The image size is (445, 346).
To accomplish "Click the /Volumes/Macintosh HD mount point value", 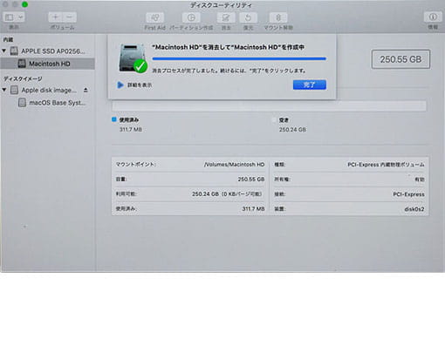I will pyautogui.click(x=234, y=165).
